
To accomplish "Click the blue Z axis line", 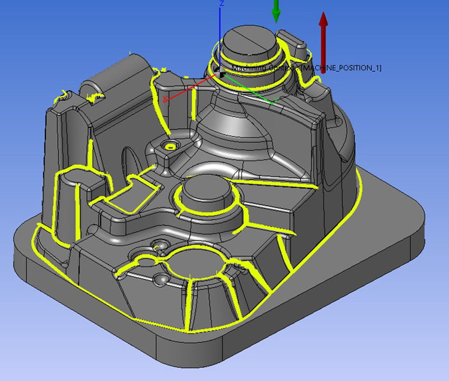I will pos(219,34).
